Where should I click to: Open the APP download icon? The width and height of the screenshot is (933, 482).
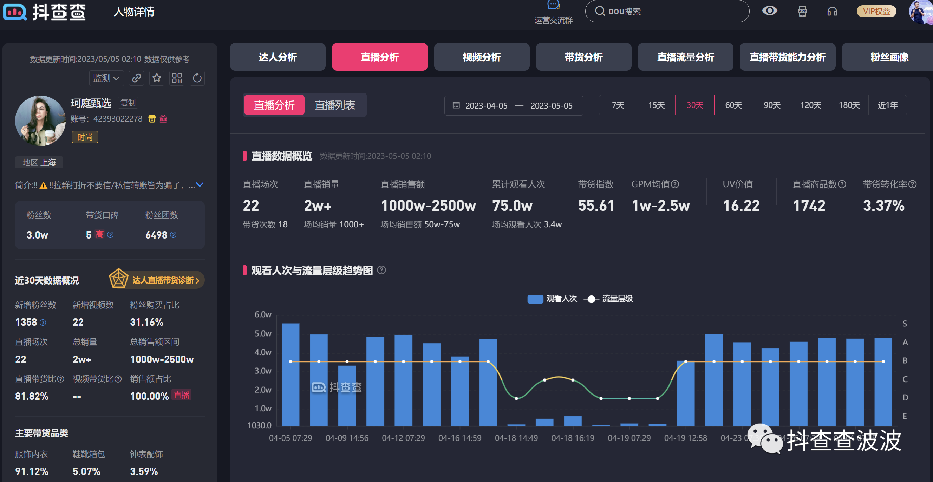point(802,11)
